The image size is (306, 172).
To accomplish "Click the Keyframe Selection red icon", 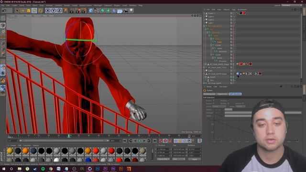I will 170,140.
